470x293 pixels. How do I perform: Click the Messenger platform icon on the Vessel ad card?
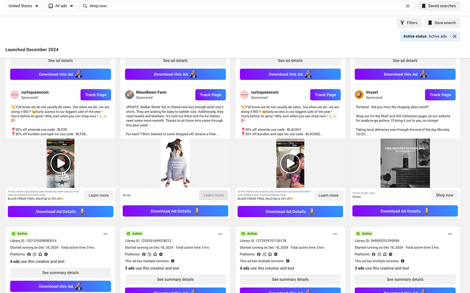click(x=391, y=254)
